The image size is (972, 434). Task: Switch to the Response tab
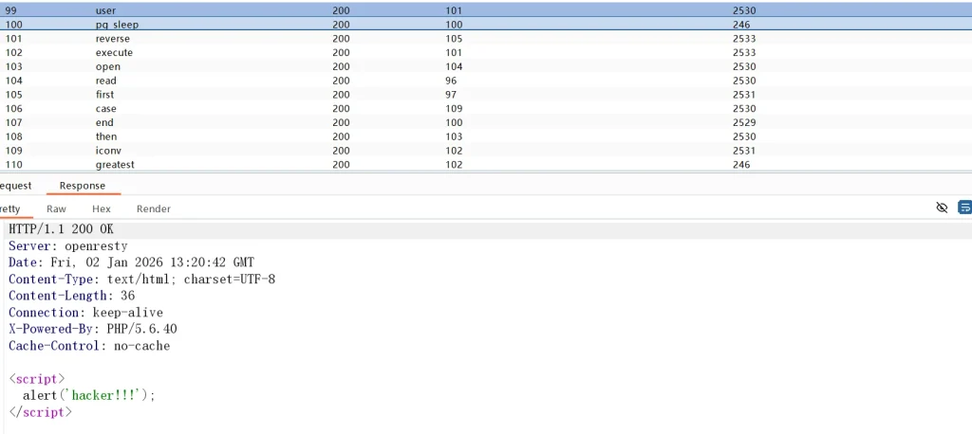click(x=83, y=186)
